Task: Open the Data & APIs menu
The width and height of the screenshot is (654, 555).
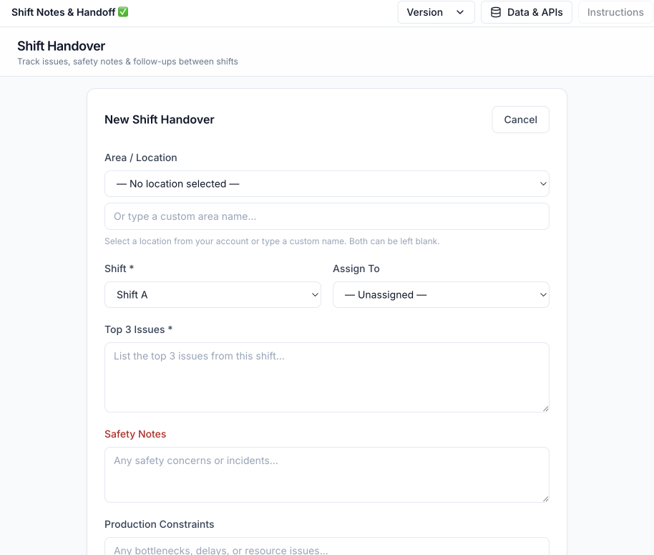Action: pos(527,12)
